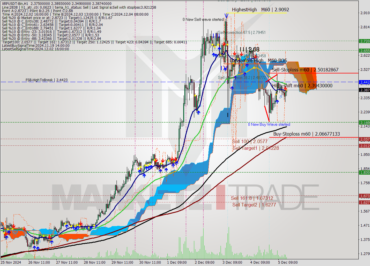370x266 pixels.
Task: Click the green 1.830 price tag
Action: (364, 172)
